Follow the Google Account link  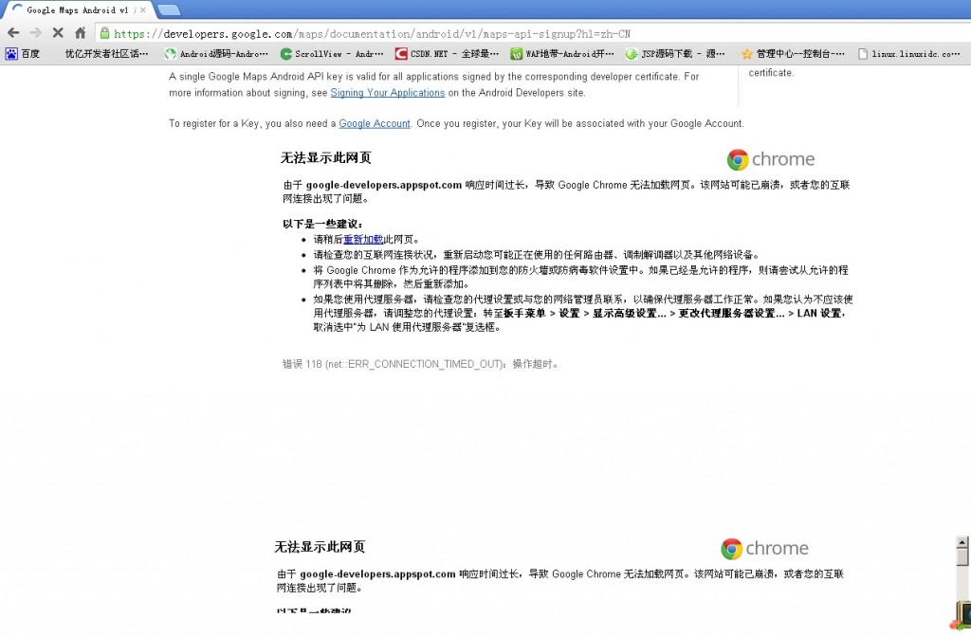click(374, 124)
